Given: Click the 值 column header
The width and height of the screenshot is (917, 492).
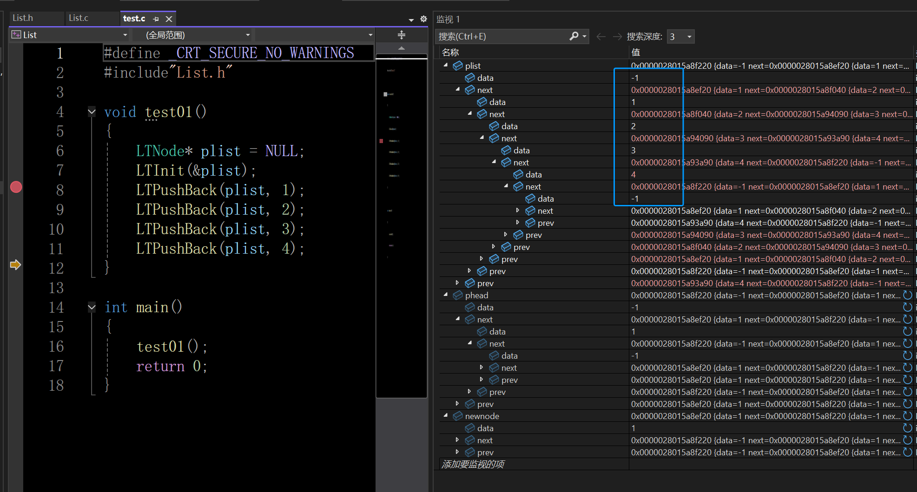Looking at the screenshot, I should [x=772, y=52].
